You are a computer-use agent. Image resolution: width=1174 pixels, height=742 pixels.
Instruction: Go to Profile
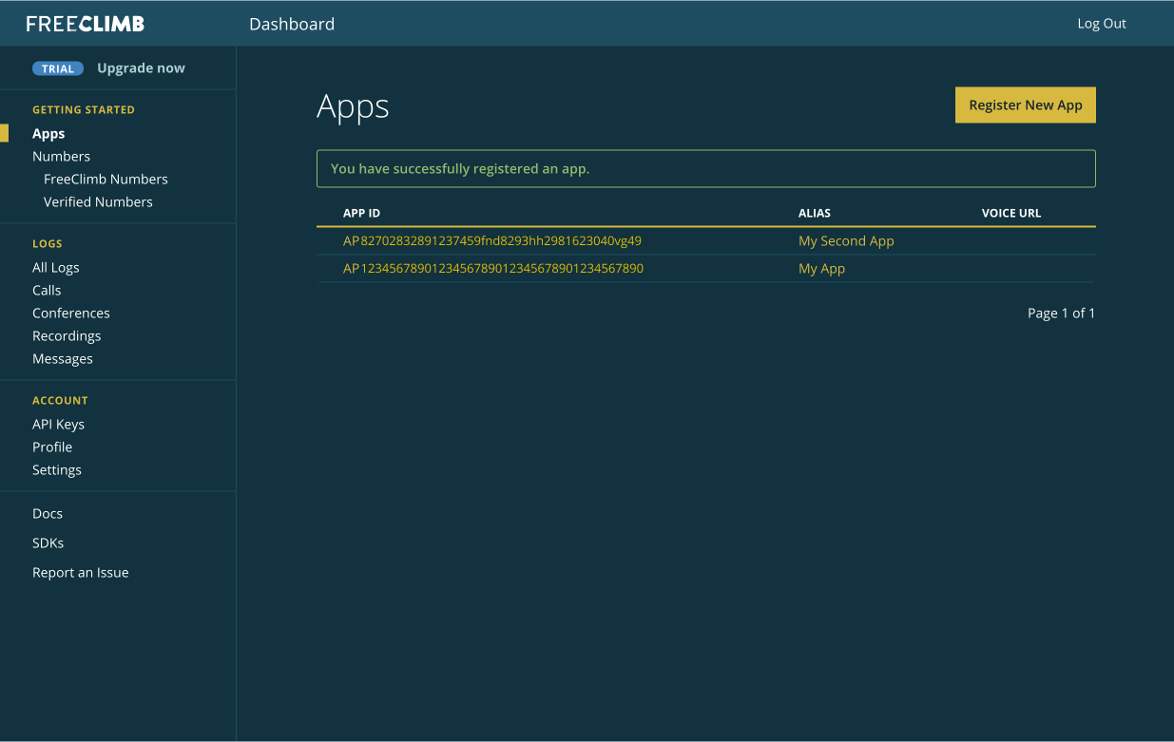coord(52,447)
